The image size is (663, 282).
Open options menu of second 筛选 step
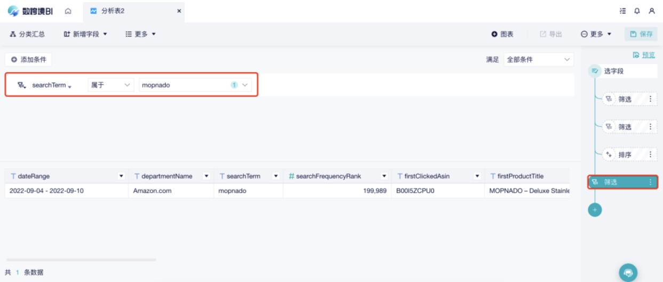pyautogui.click(x=650, y=127)
